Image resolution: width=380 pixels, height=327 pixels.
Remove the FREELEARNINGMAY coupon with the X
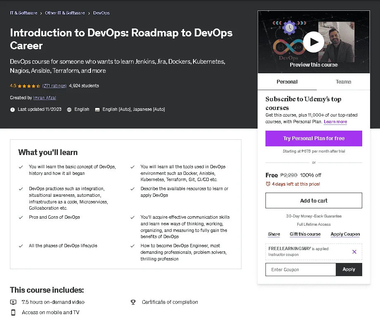click(354, 252)
